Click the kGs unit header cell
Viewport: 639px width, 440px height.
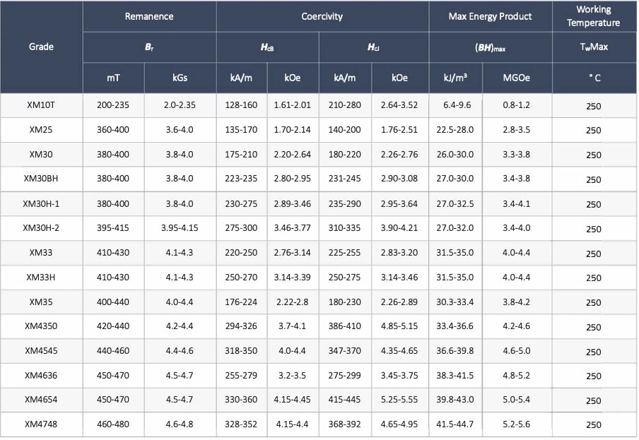(x=180, y=78)
